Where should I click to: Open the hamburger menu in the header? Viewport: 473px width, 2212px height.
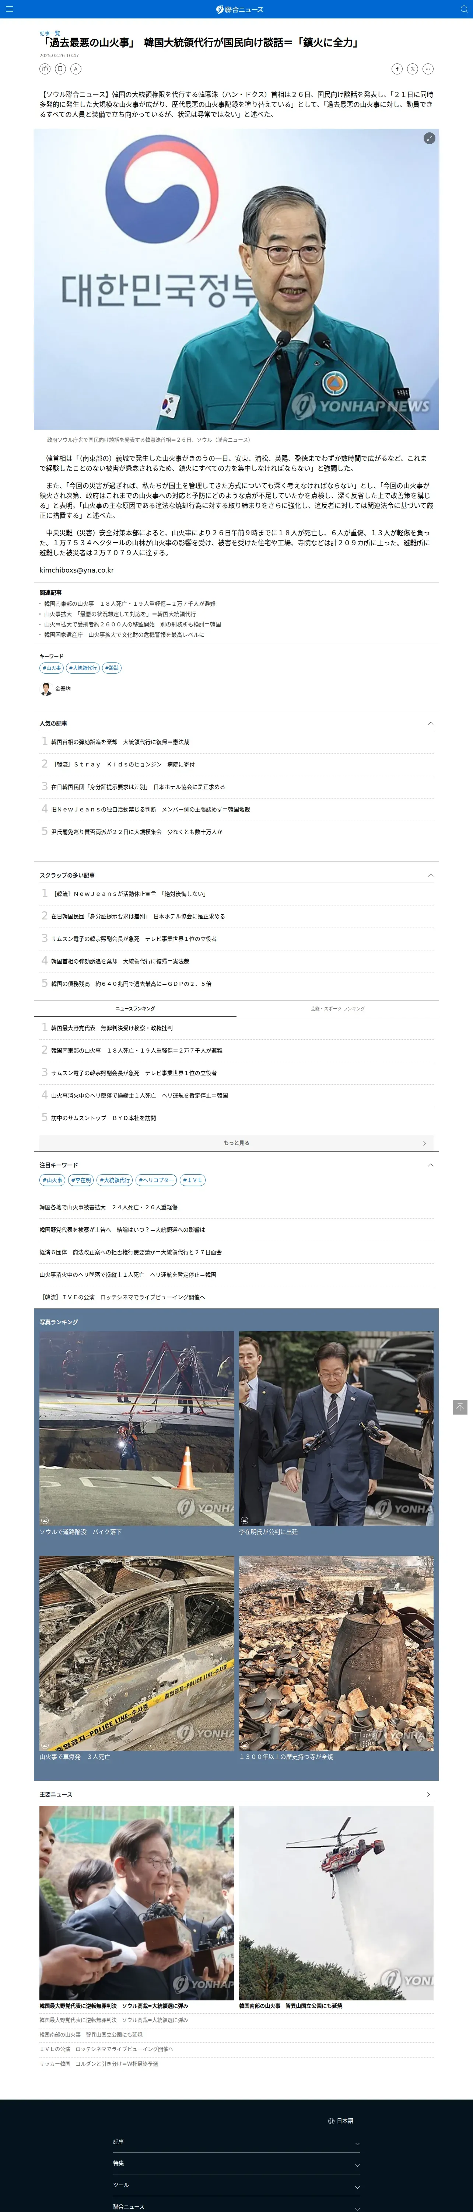click(x=10, y=10)
